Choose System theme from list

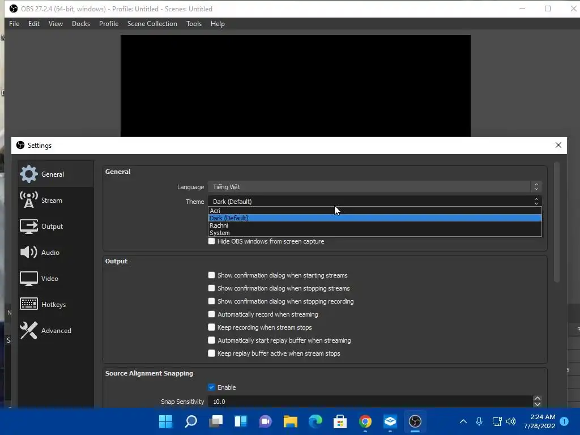(x=375, y=233)
